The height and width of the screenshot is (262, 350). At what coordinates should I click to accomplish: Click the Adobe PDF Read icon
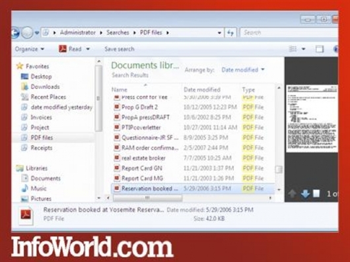pos(63,49)
